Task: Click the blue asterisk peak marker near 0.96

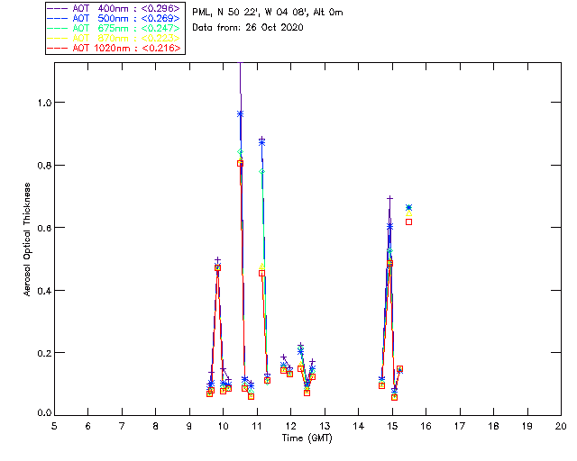Action: point(241,114)
